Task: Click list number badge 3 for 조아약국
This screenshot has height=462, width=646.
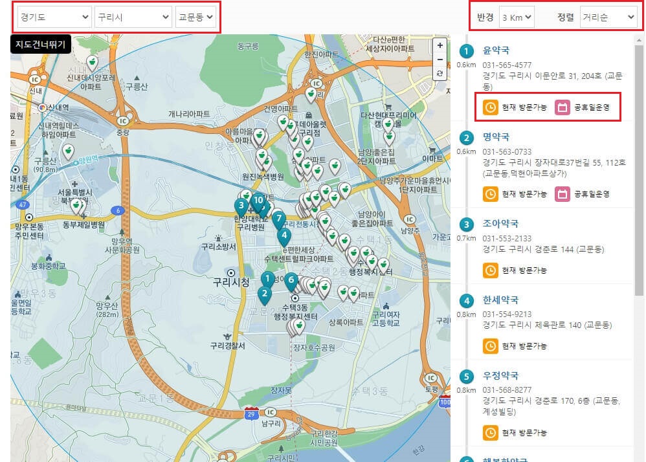Action: (x=466, y=225)
